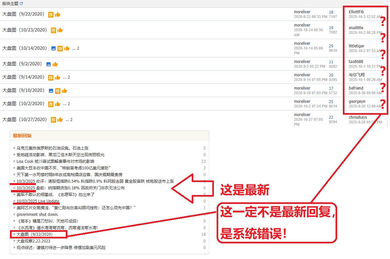The height and width of the screenshot is (259, 390).
Task: Click the refresh icon beside 版块主题
Action: pos(22,4)
